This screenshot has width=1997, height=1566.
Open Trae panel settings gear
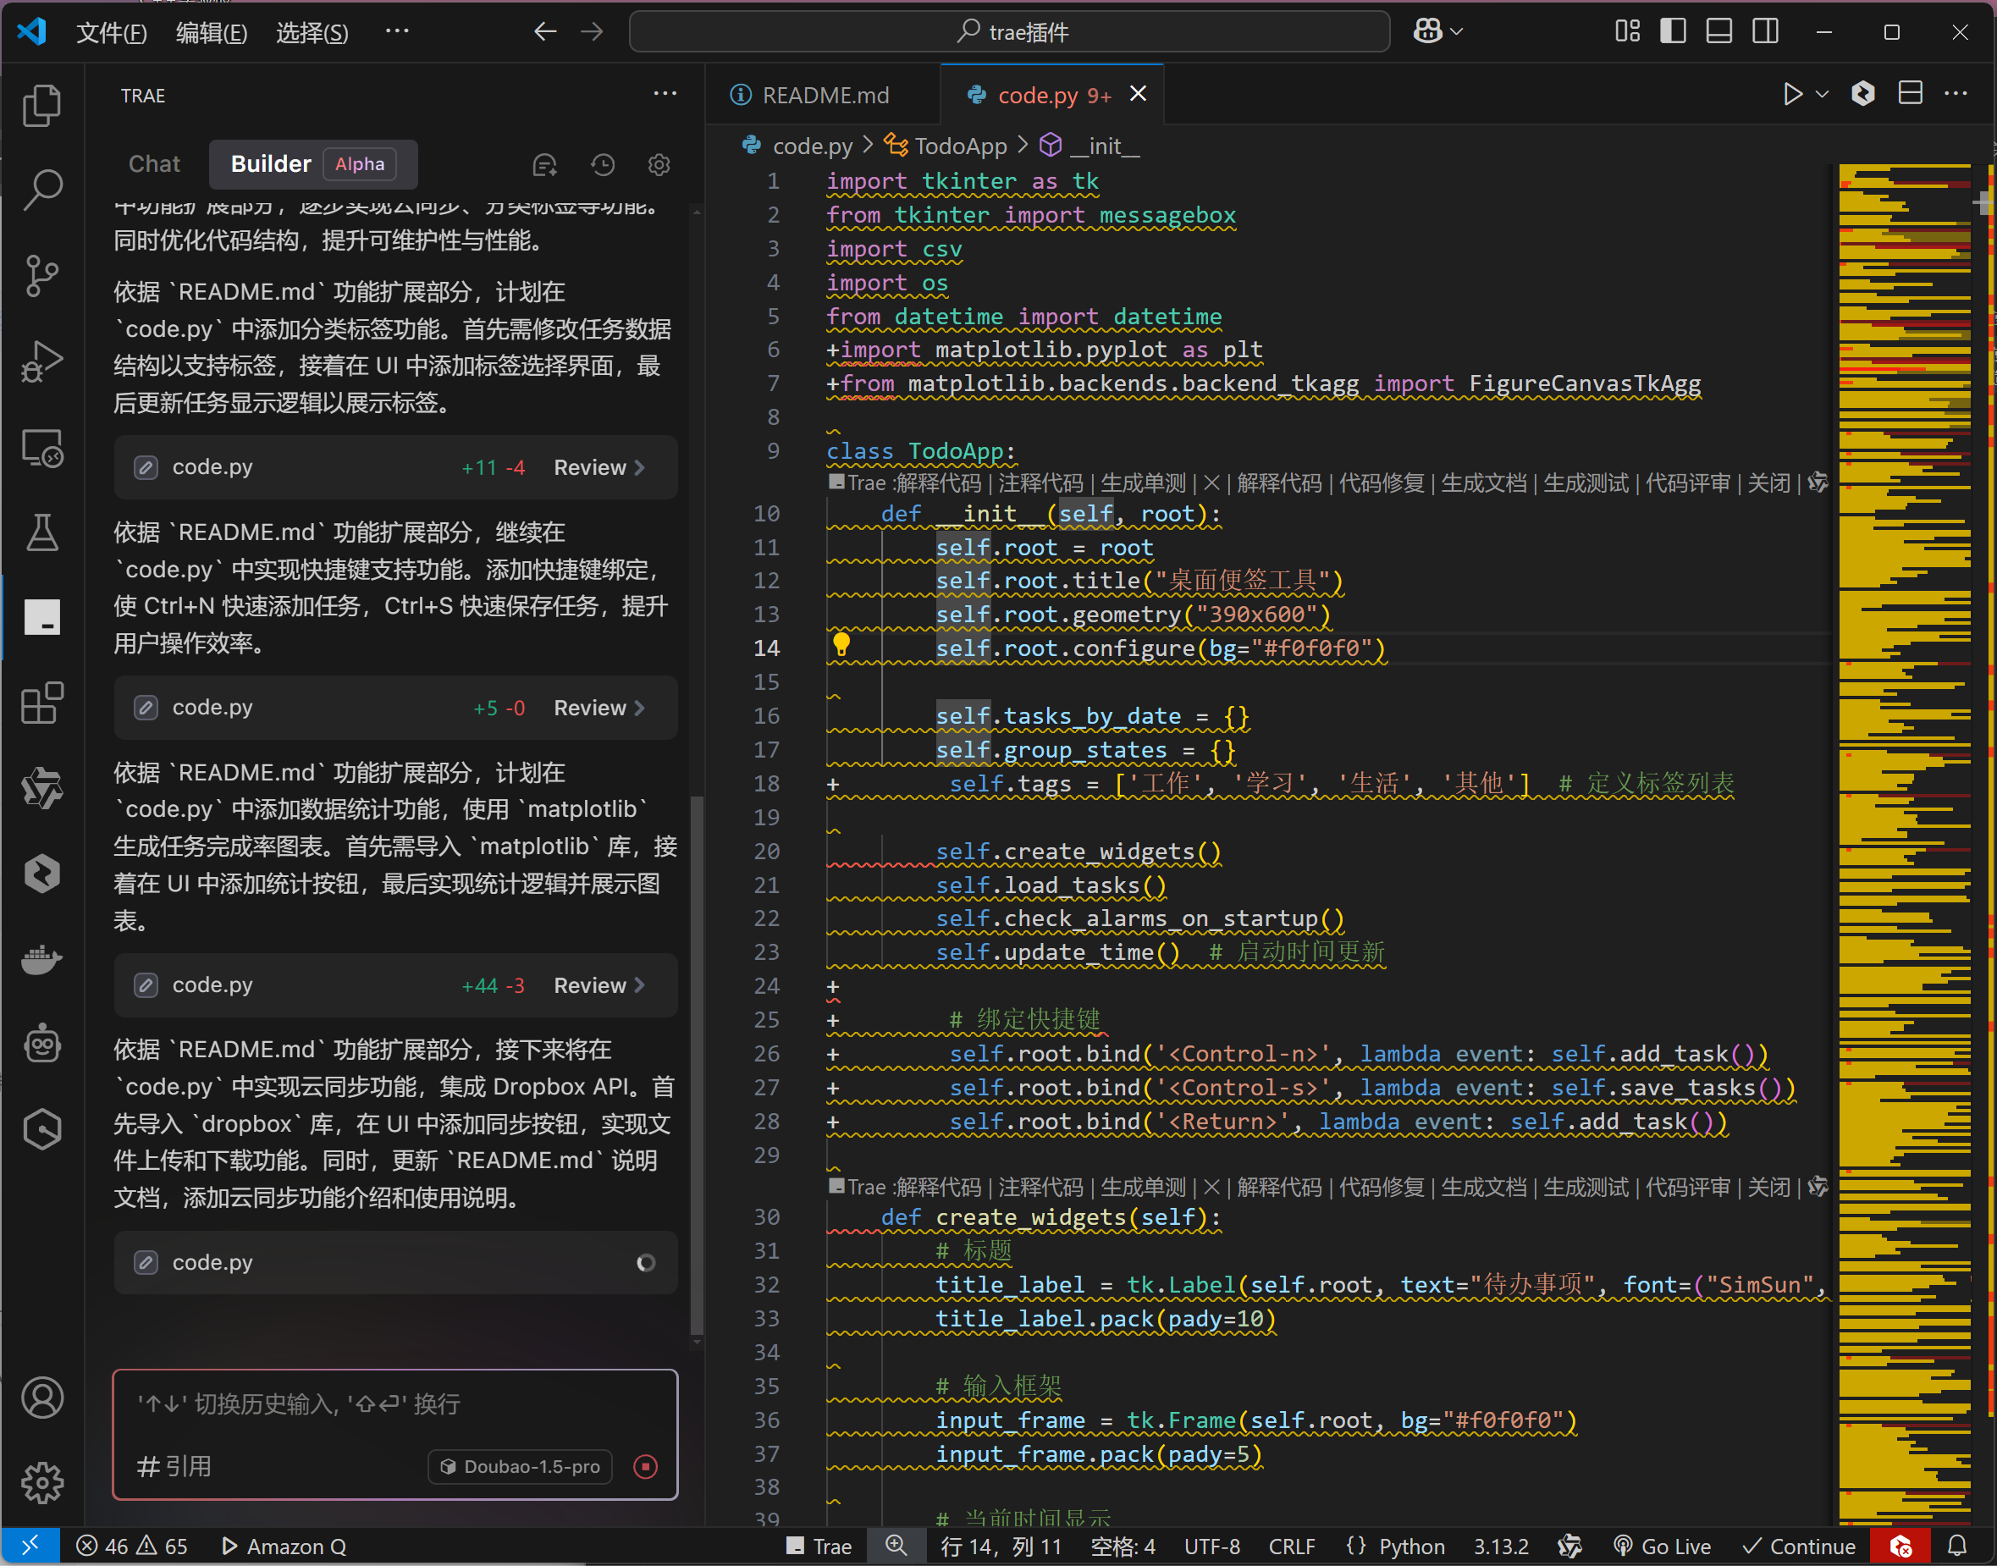(659, 164)
